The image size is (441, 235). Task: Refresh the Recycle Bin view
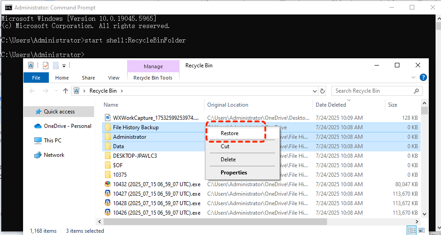(322, 91)
